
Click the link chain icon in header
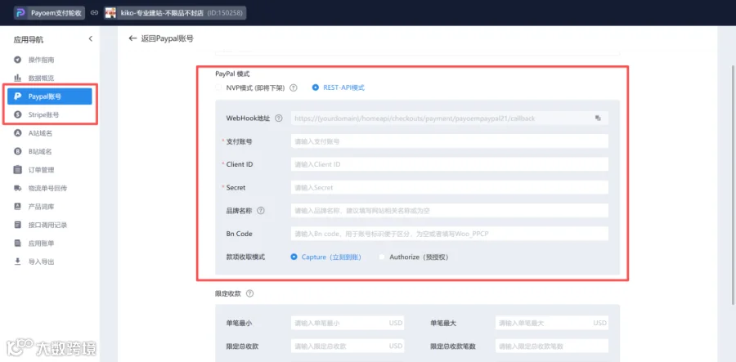[94, 13]
